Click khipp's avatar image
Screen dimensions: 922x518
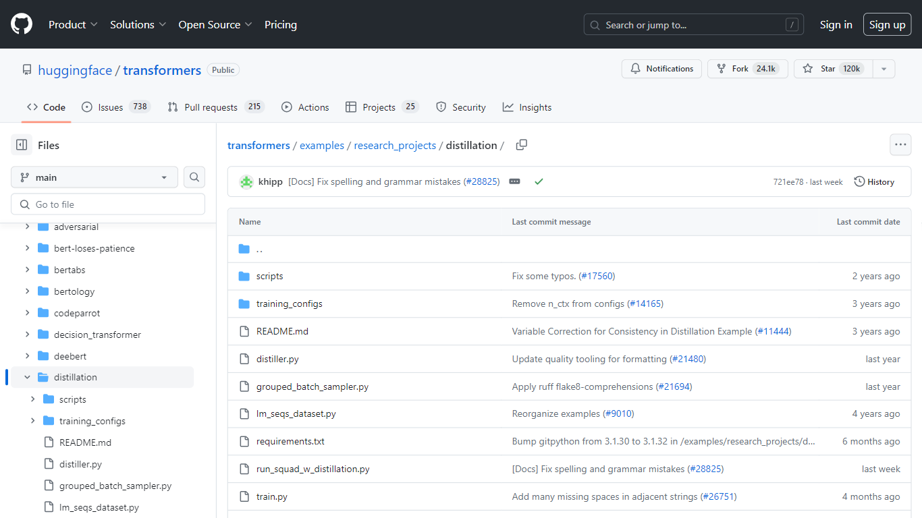coord(246,181)
